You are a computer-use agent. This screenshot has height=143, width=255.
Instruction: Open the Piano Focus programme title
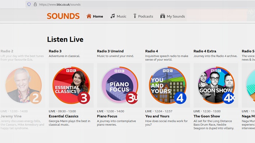(107, 116)
